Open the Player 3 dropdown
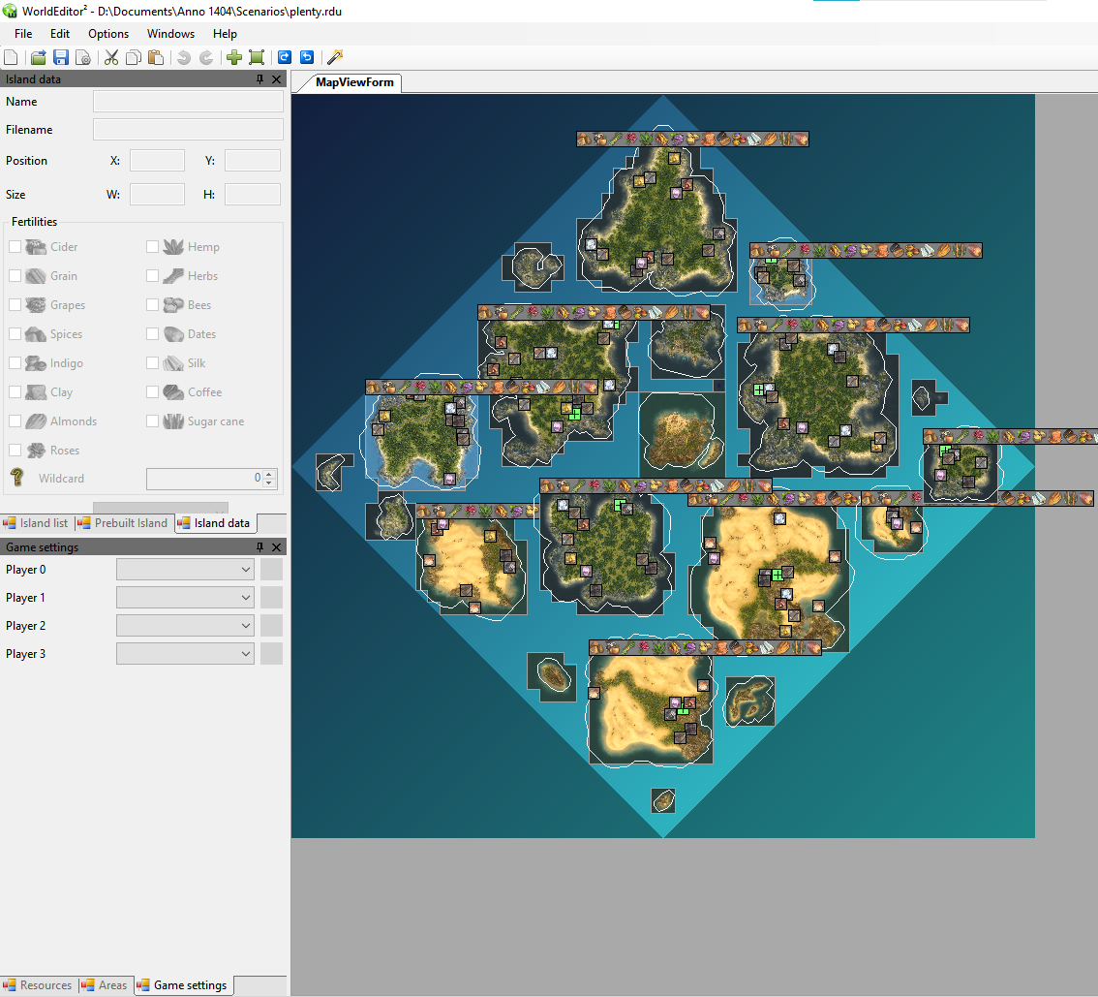 coord(185,654)
